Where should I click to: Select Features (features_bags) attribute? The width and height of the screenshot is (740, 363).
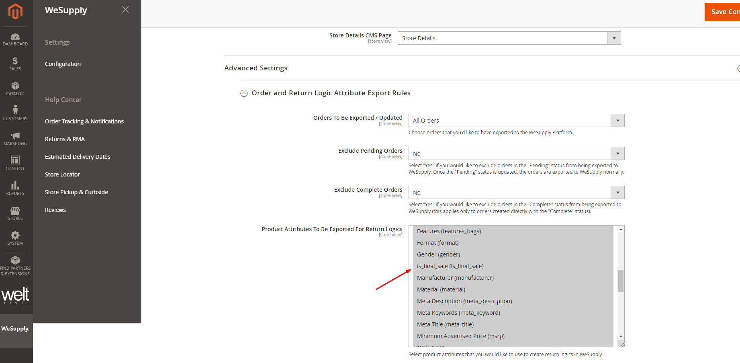pyautogui.click(x=513, y=231)
